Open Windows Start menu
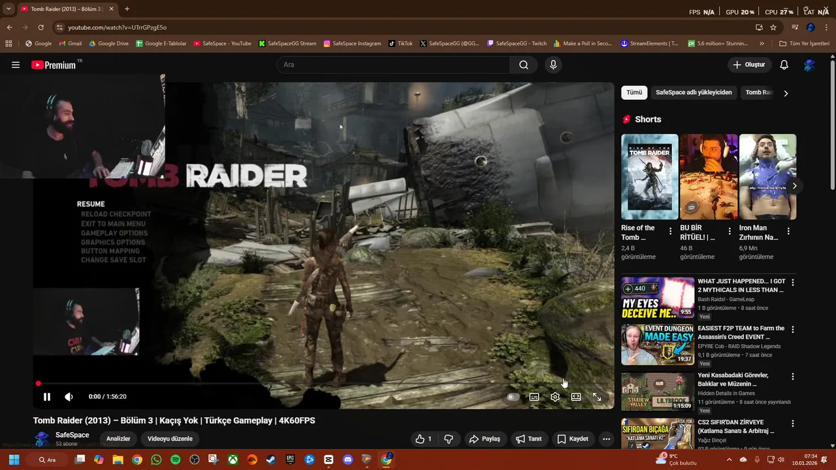Screen dimensions: 836x470 (14, 460)
